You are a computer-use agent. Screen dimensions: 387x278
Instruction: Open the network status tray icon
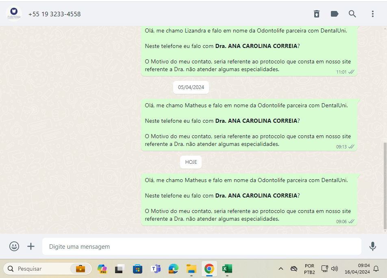tap(324, 268)
